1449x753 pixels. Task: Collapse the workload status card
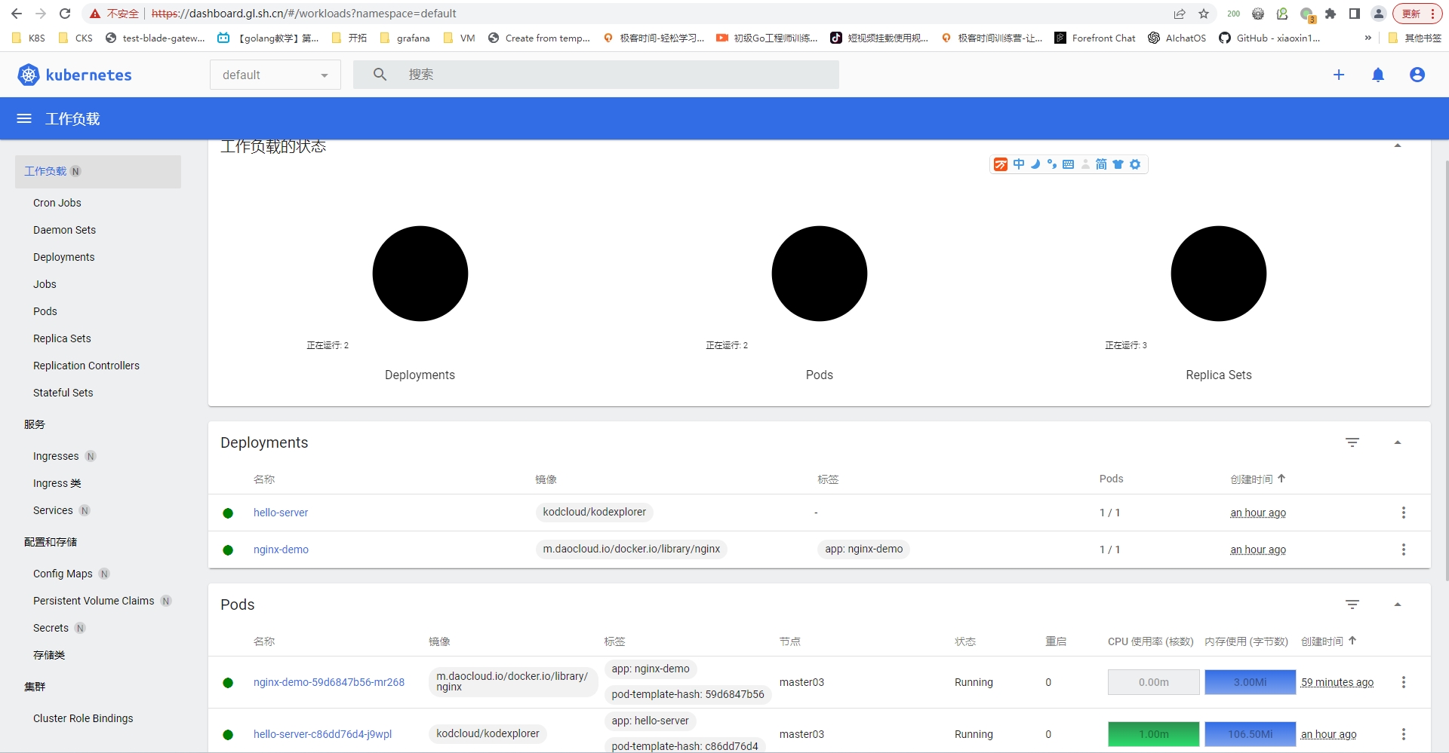coord(1398,145)
